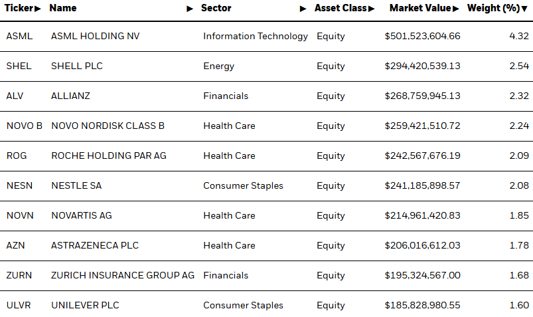Select the Weight (%) column header text
The width and height of the screenshot is (533, 317).
494,9
